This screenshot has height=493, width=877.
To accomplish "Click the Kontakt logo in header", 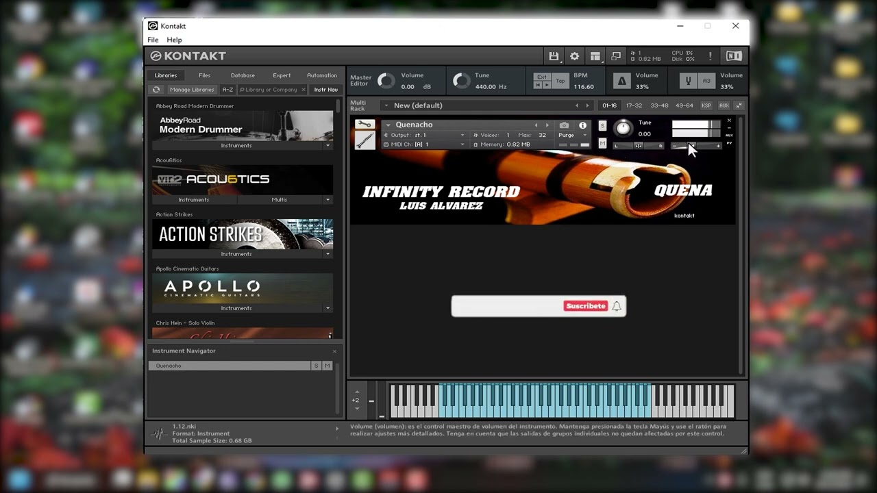I will tap(188, 56).
